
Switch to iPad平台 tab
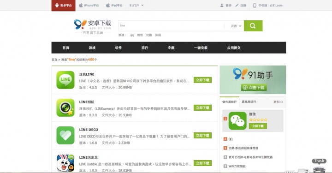[x=114, y=5]
